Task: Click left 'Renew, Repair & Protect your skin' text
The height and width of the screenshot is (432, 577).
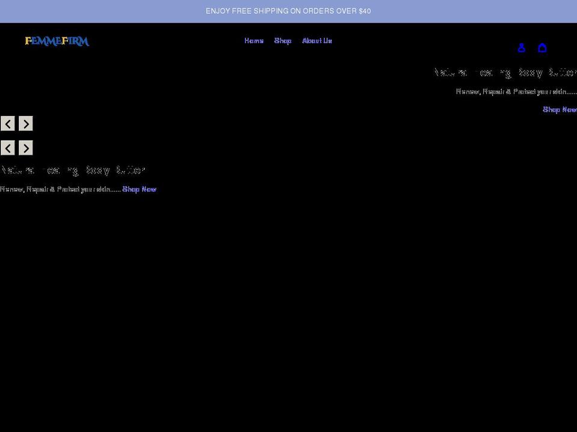Action: [60, 189]
